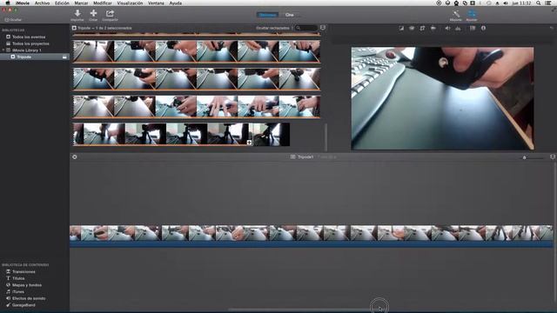
Task: Open the Apple menu
Action: click(x=7, y=3)
